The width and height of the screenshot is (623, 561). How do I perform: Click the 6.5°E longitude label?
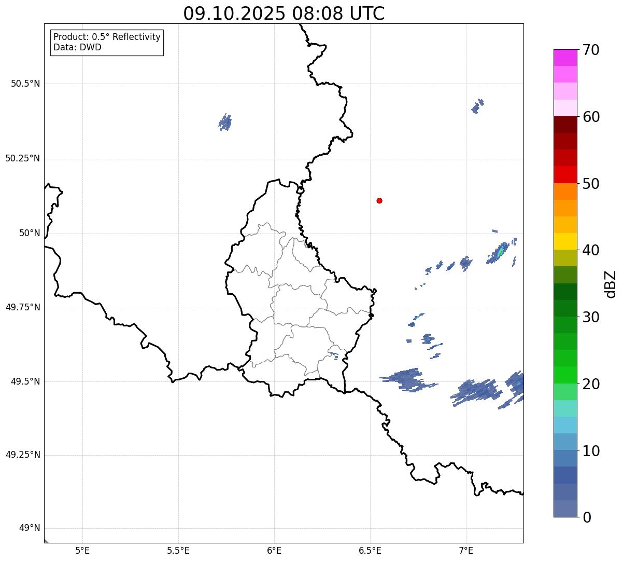point(370,550)
